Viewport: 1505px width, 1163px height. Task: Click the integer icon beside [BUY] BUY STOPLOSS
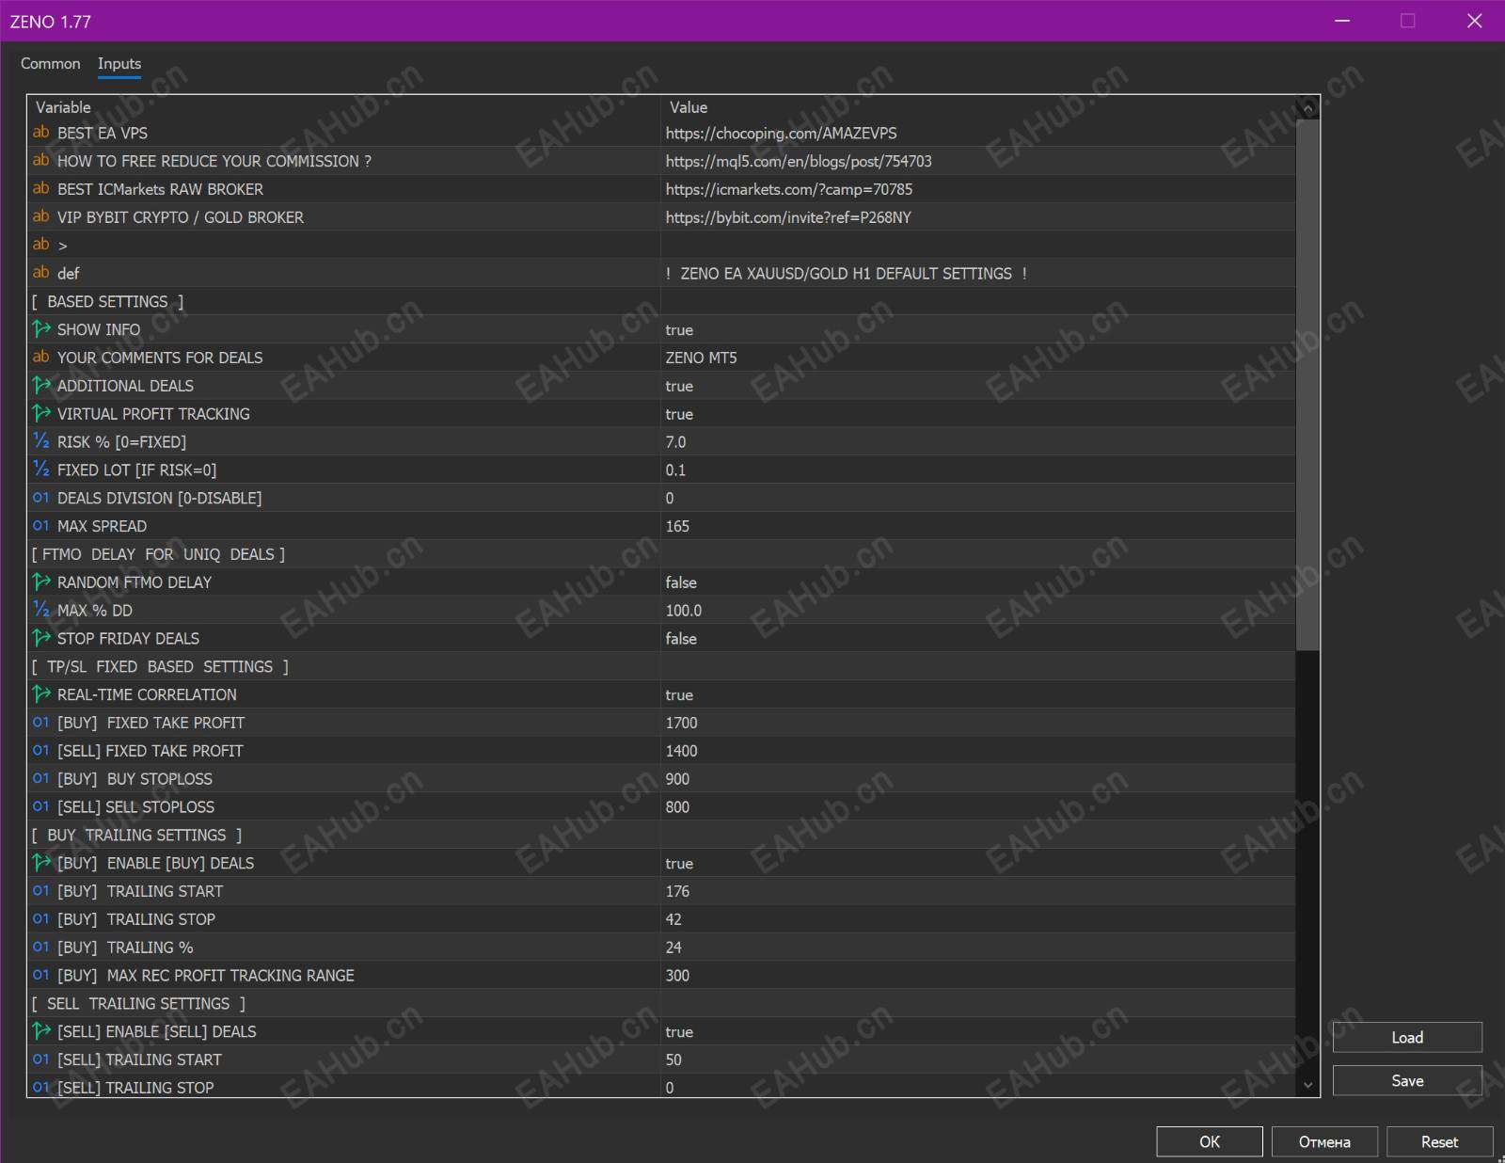pyautogui.click(x=40, y=779)
